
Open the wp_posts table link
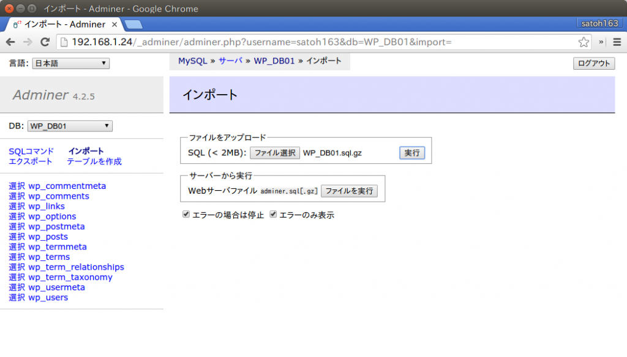(x=48, y=237)
